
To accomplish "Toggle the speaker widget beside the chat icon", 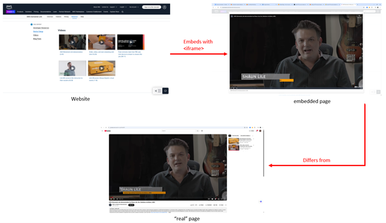I will pos(157,91).
